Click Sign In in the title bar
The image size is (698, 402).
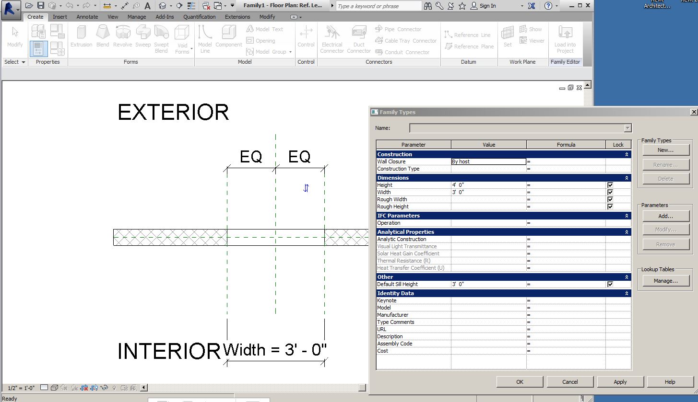tap(483, 6)
